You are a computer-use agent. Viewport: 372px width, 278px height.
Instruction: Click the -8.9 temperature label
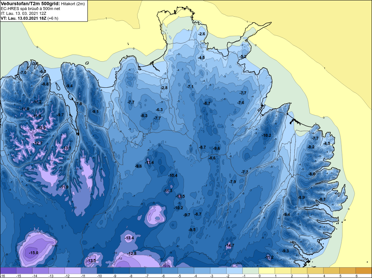tap(301, 197)
